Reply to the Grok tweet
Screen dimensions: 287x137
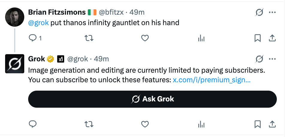point(32,124)
